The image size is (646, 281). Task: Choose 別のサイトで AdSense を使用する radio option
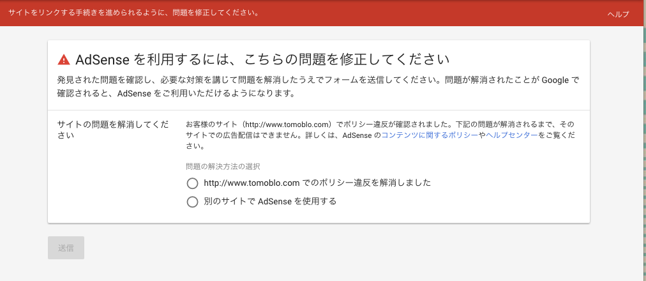(x=192, y=202)
